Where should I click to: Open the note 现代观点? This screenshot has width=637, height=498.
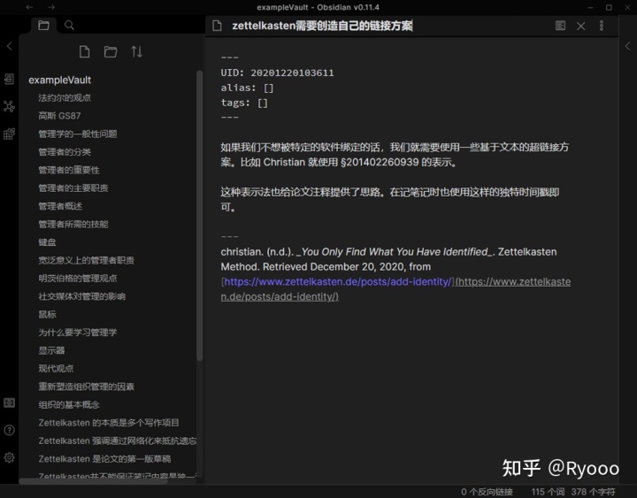pyautogui.click(x=56, y=369)
